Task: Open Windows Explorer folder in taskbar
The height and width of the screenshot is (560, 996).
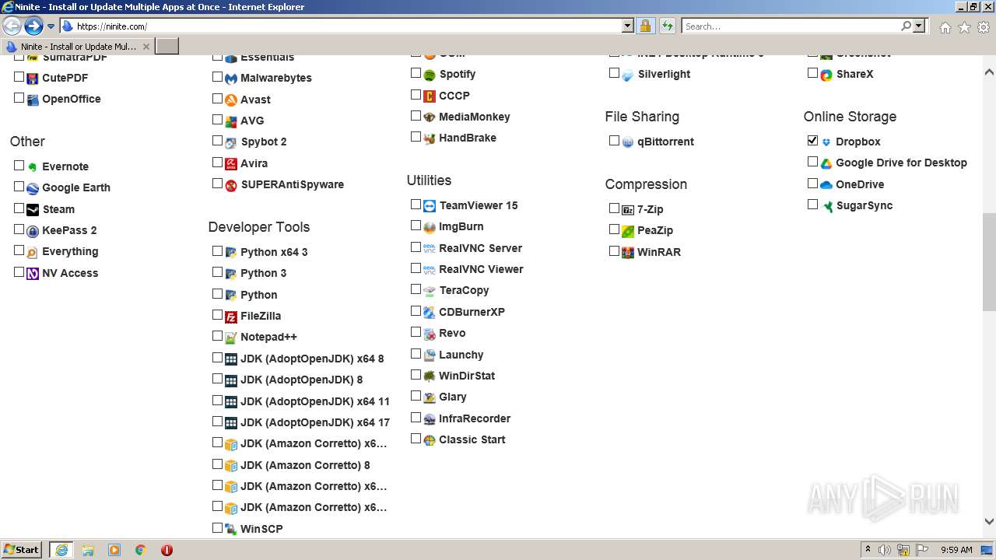Action: [88, 550]
